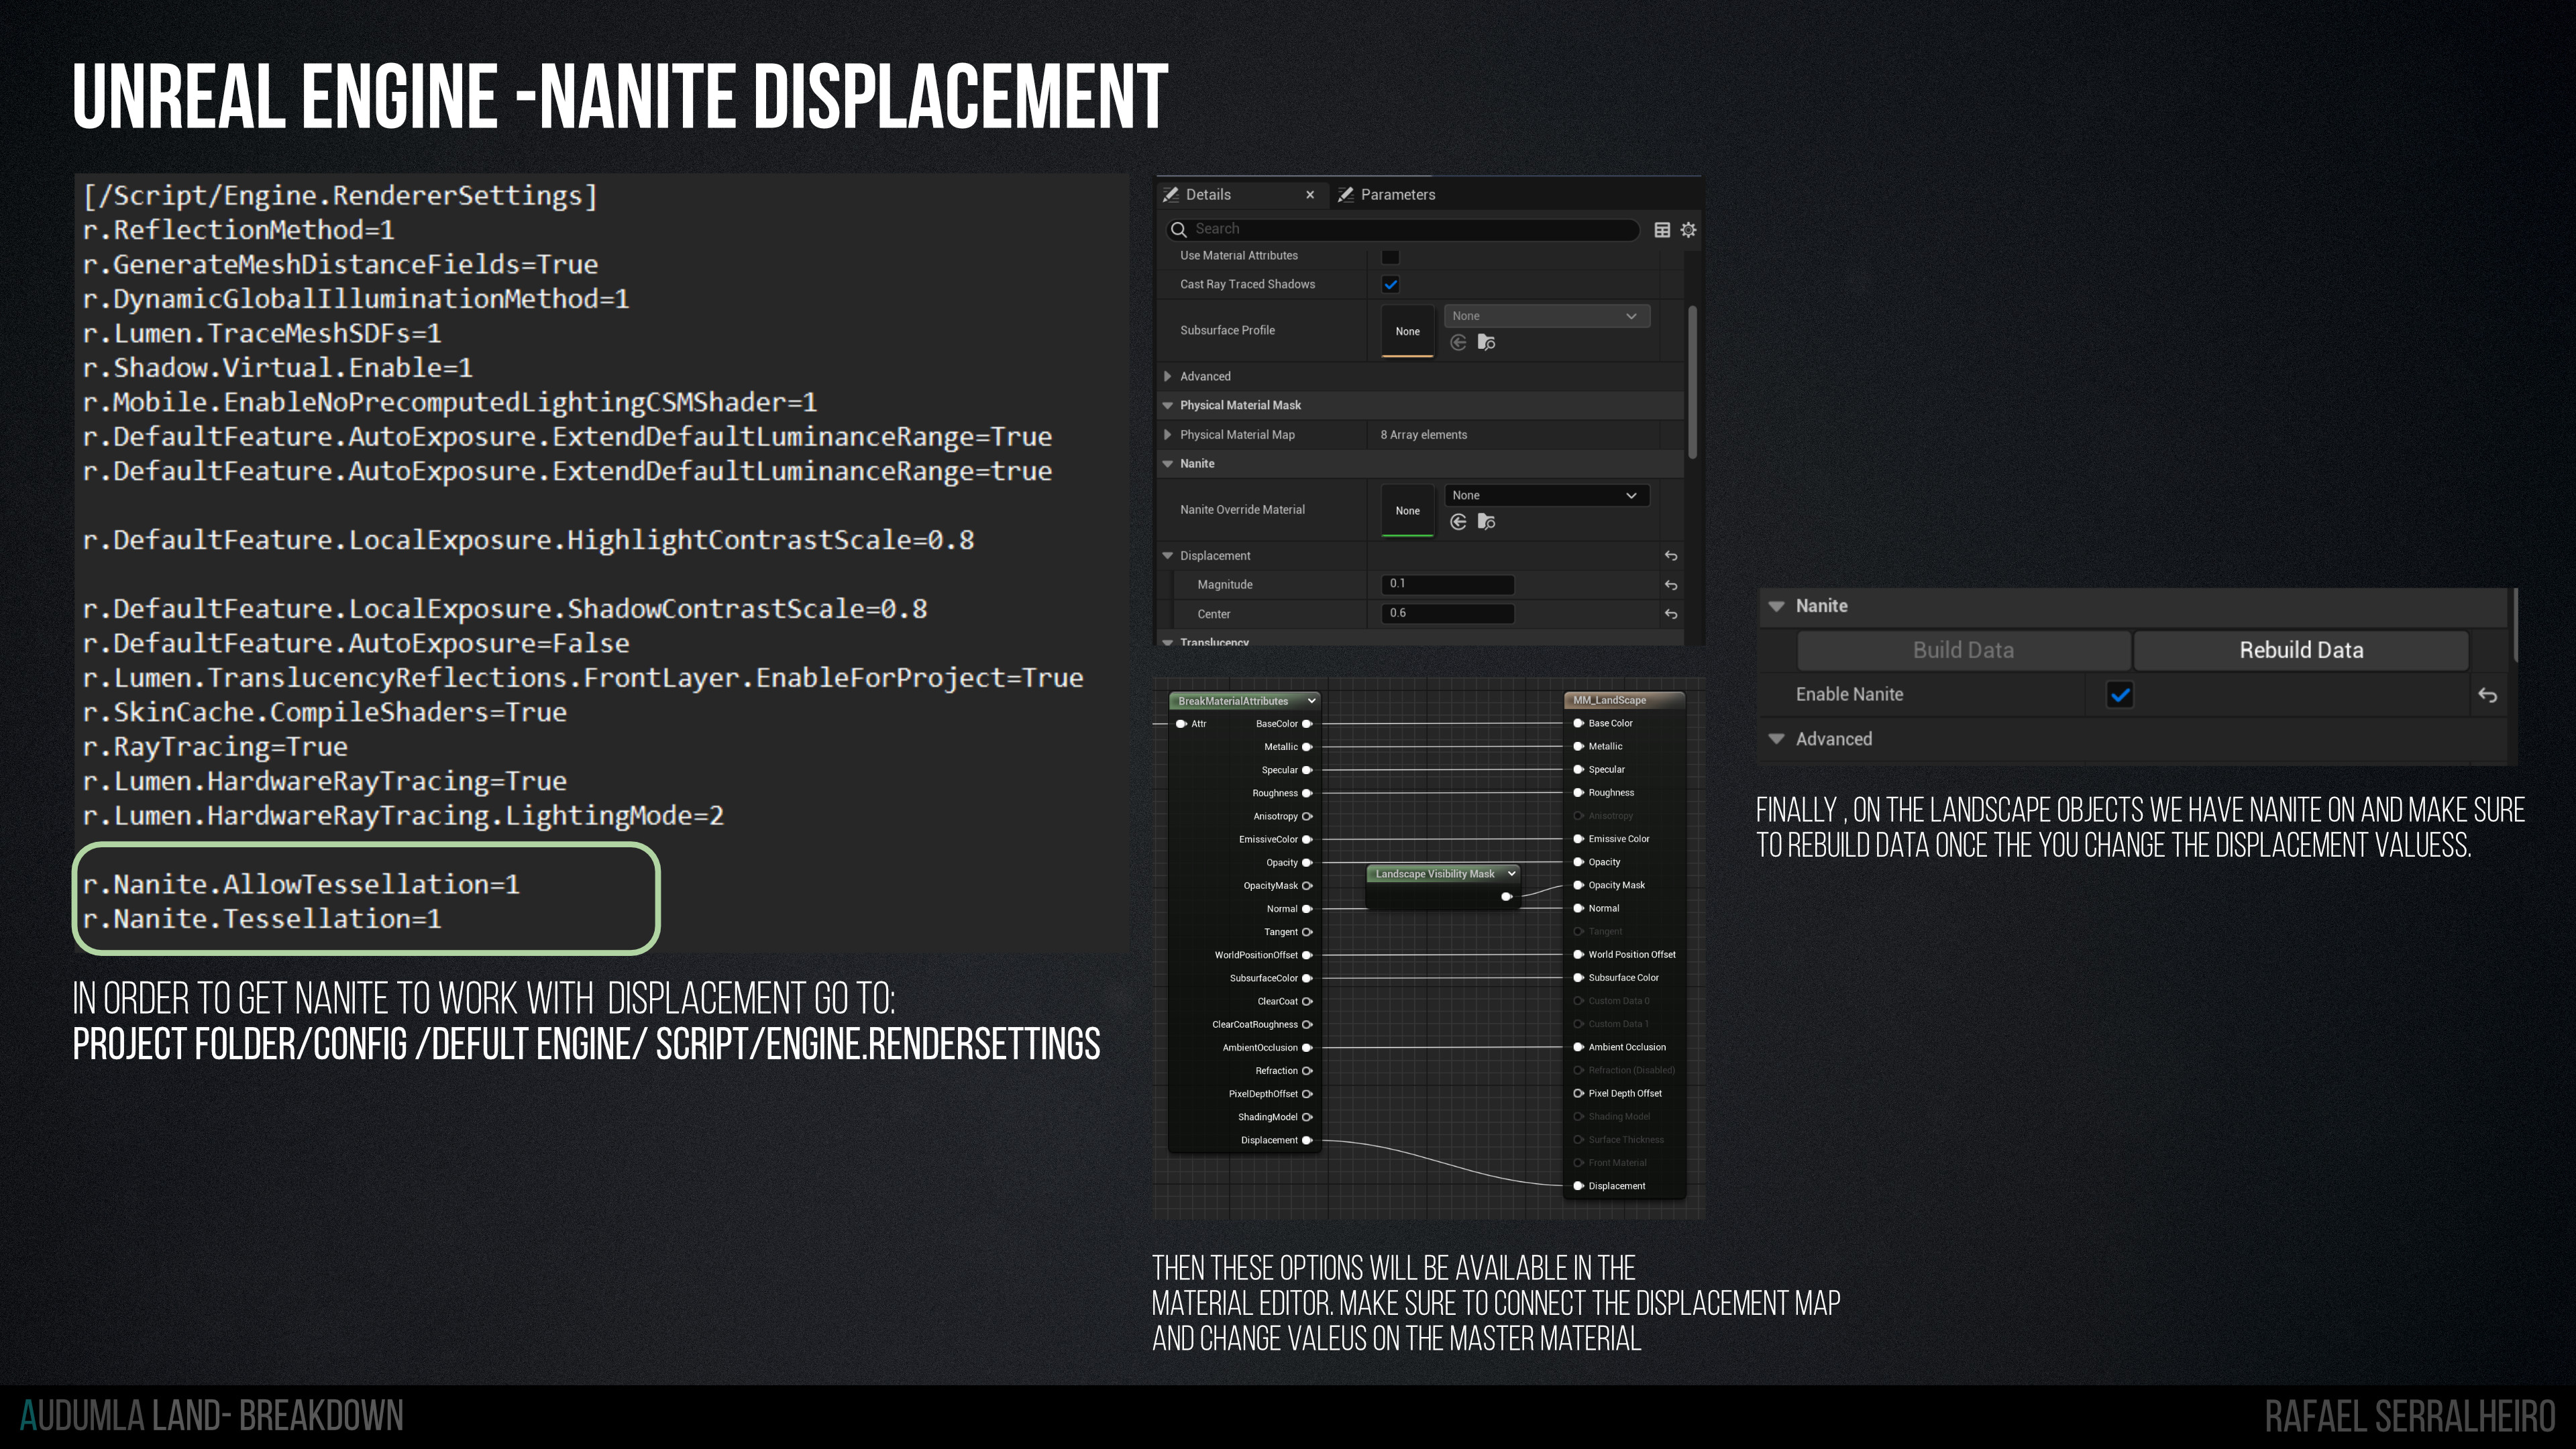
Task: Reset Enable Nanite to default
Action: click(2488, 695)
